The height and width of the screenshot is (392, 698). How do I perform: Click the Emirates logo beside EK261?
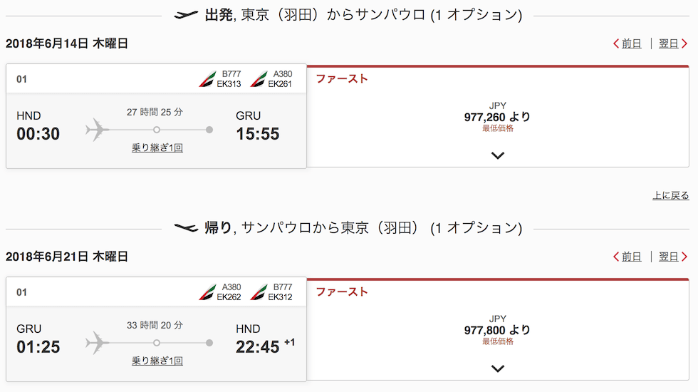258,79
